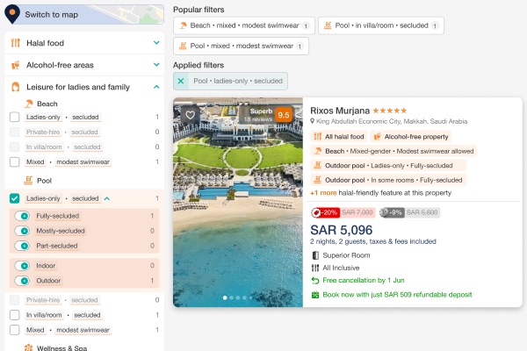Viewport: 527px width, 351px height.
Task: Click the Superior Room door icon
Action: tap(315, 255)
